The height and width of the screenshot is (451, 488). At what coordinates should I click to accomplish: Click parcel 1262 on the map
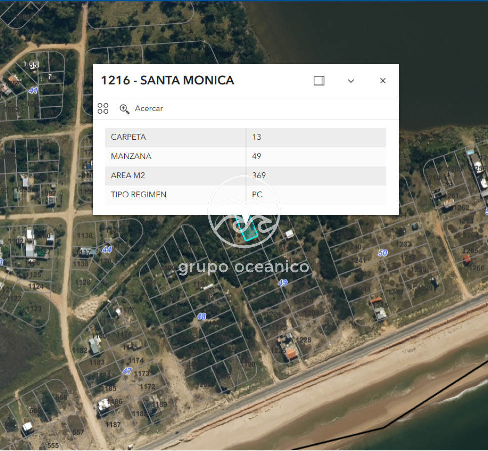pyautogui.click(x=462, y=208)
